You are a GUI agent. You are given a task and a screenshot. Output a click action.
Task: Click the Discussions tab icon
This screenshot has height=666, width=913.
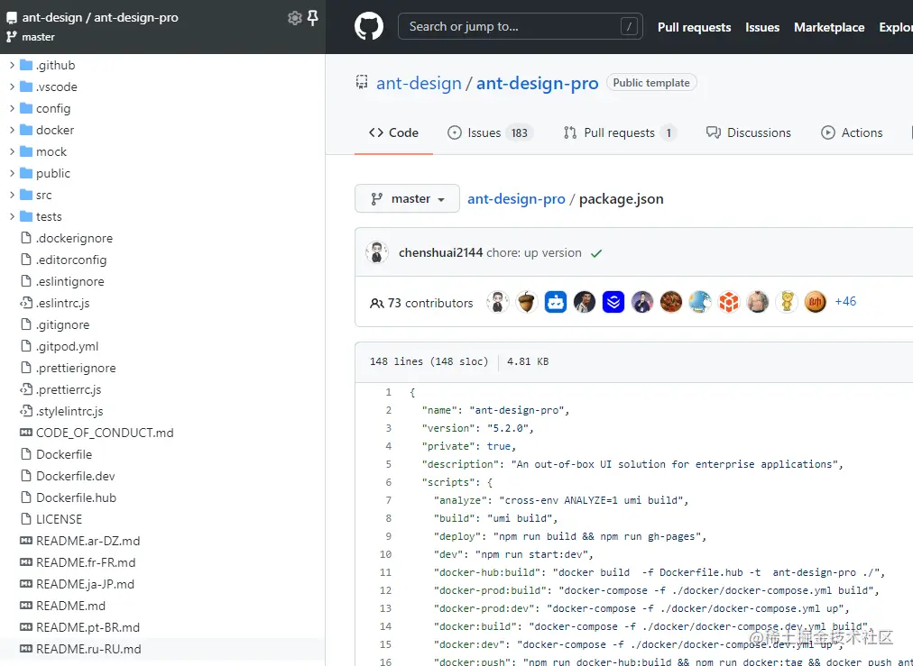point(713,132)
